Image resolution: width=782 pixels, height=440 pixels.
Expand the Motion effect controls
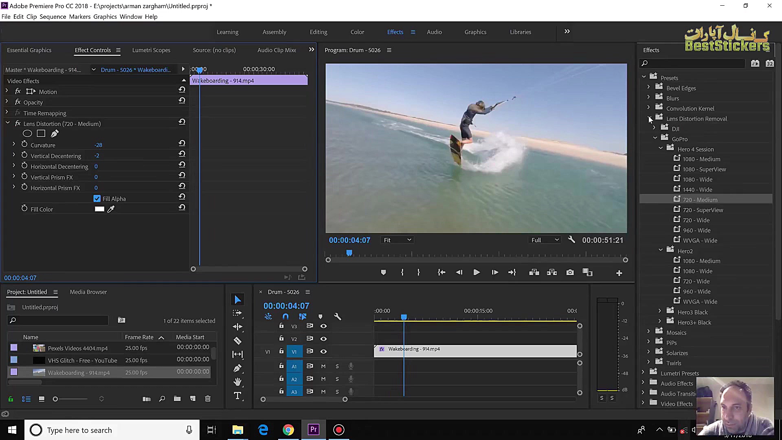click(x=7, y=91)
